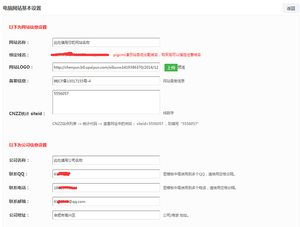This screenshot has height=227, width=300.
Task: Focus the 公司地址 field showing 合肥市高兴区
Action: (106, 215)
